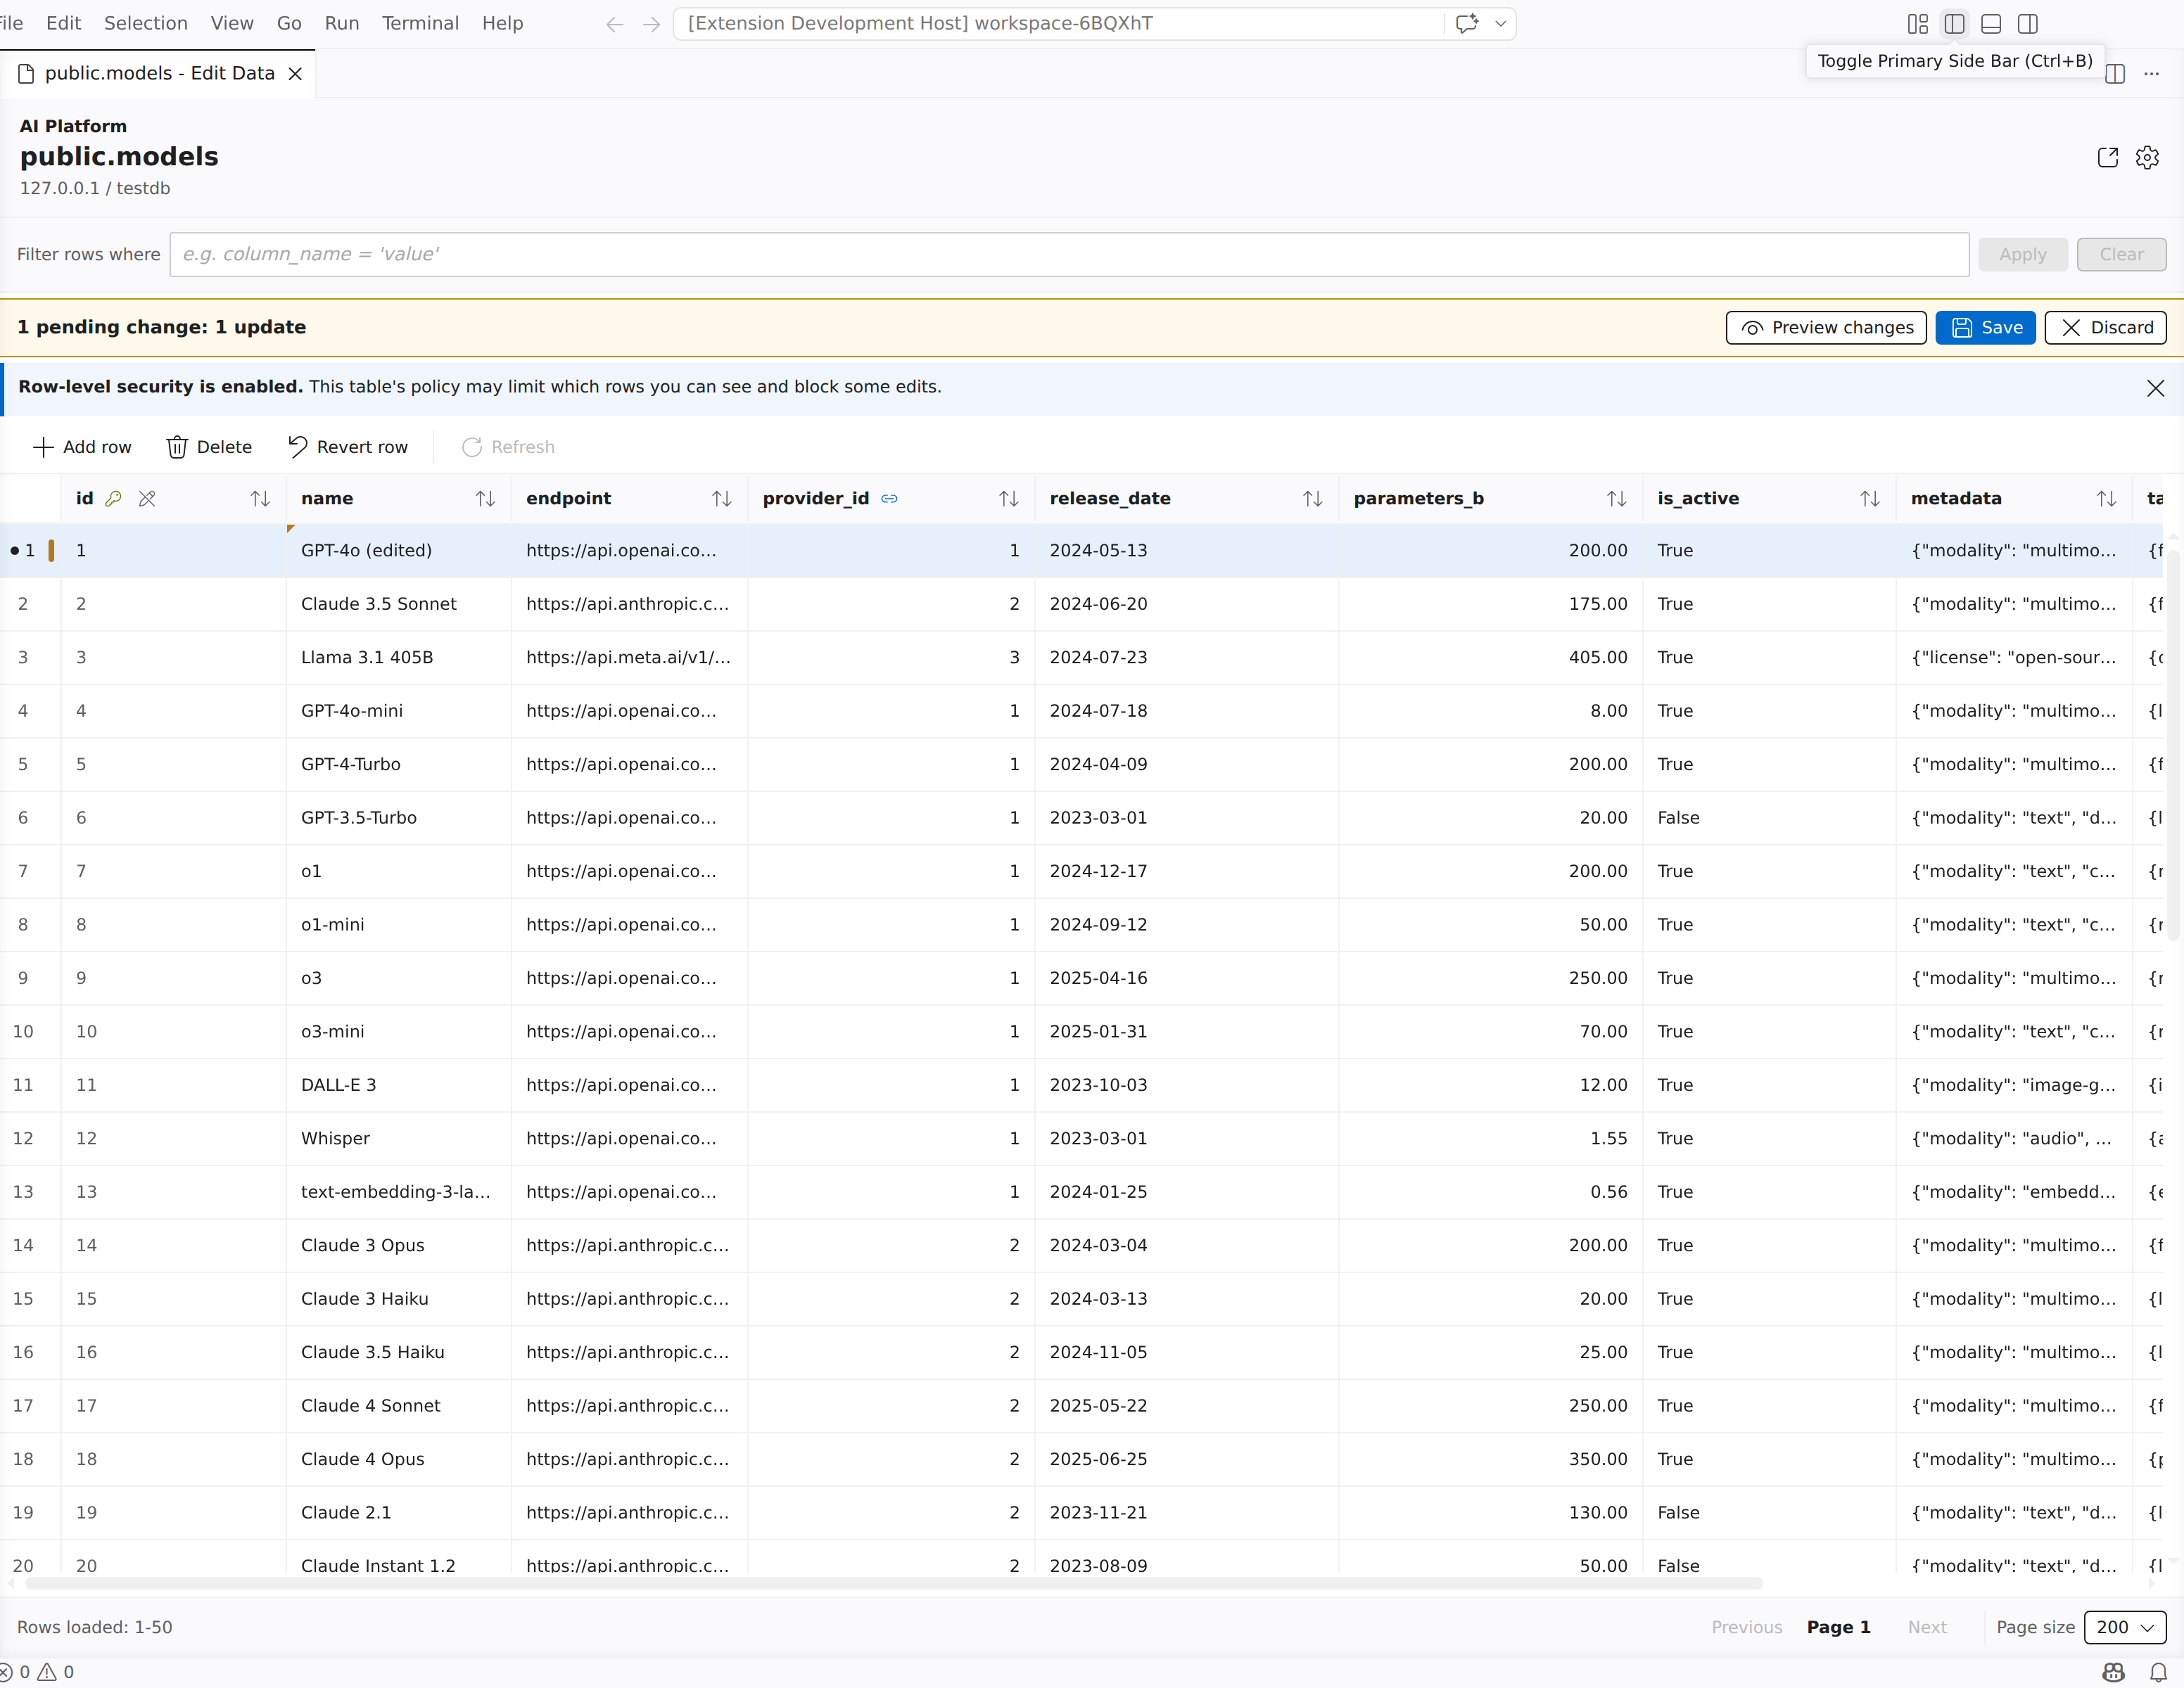Toggle the Primary Side Bar
Image resolution: width=2184 pixels, height=1688 pixels.
click(x=1954, y=24)
